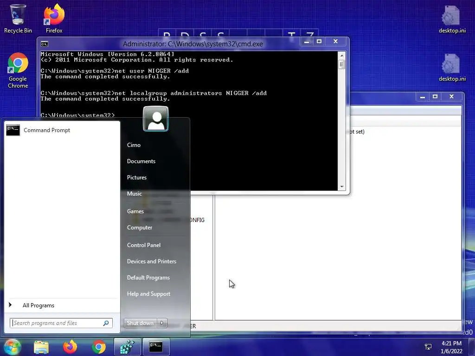Open Computer from Start menu
This screenshot has width=475, height=356.
point(139,228)
